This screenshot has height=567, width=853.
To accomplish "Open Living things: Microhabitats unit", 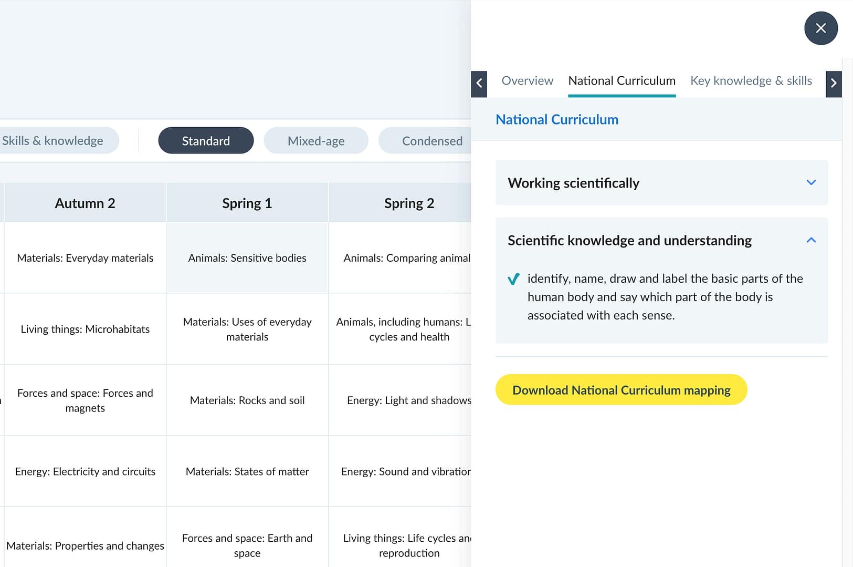I will pos(85,329).
